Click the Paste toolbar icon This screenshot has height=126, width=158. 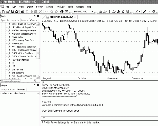pyautogui.click(x=36, y=12)
